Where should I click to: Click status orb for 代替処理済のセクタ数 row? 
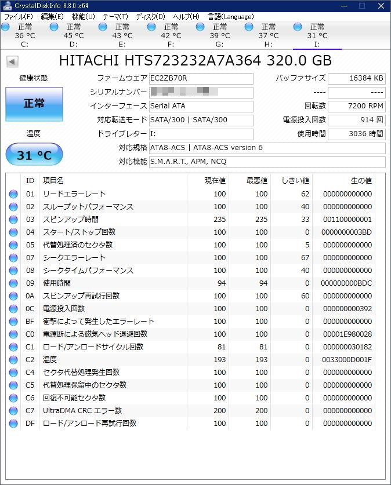click(x=13, y=245)
